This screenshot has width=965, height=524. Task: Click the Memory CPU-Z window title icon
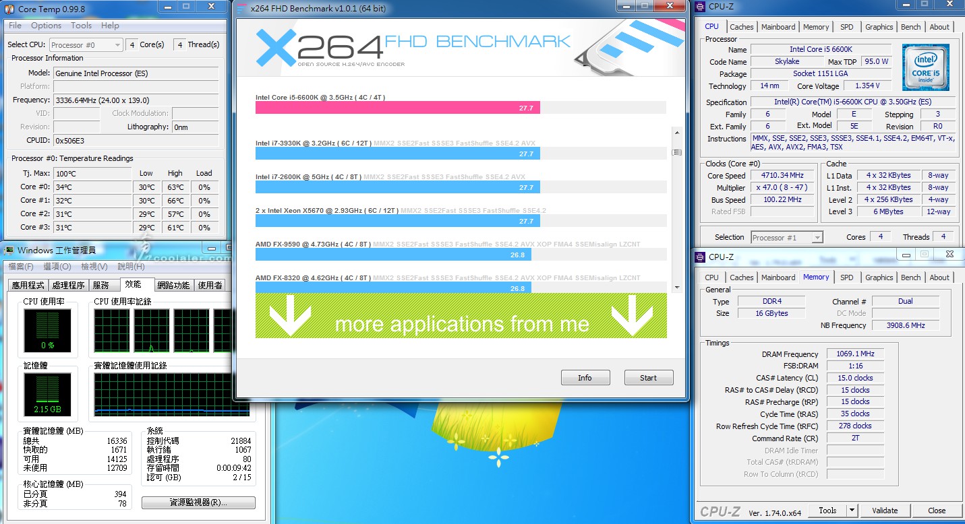coord(701,257)
